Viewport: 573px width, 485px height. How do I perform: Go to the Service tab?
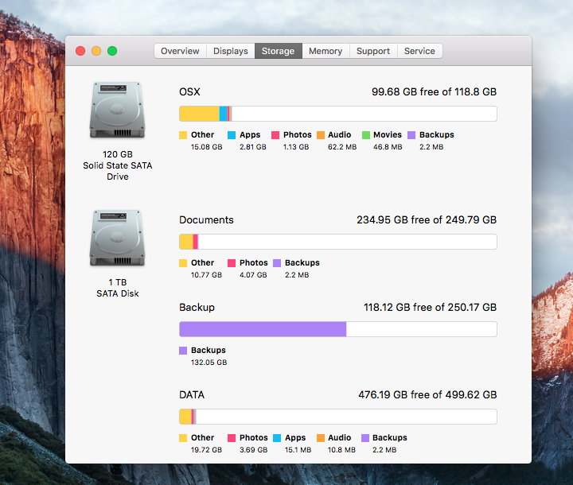pos(419,51)
